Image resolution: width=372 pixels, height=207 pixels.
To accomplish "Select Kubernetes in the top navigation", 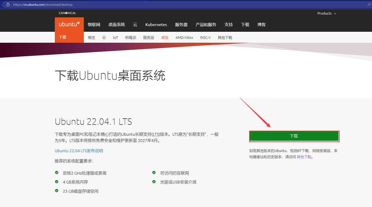I will (x=156, y=25).
